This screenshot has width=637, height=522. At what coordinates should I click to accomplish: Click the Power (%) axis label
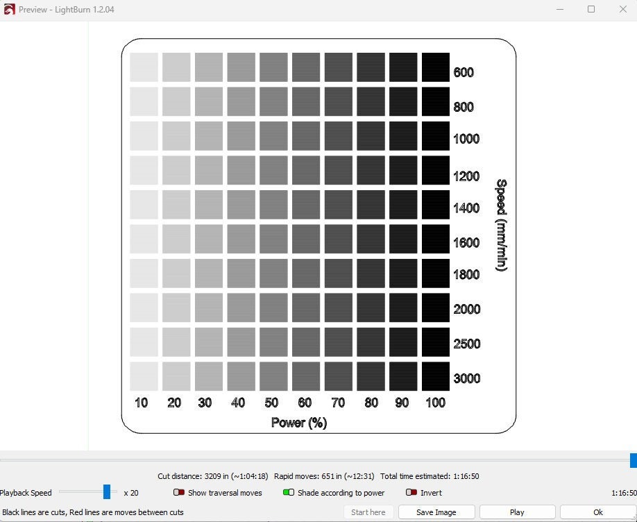click(298, 422)
